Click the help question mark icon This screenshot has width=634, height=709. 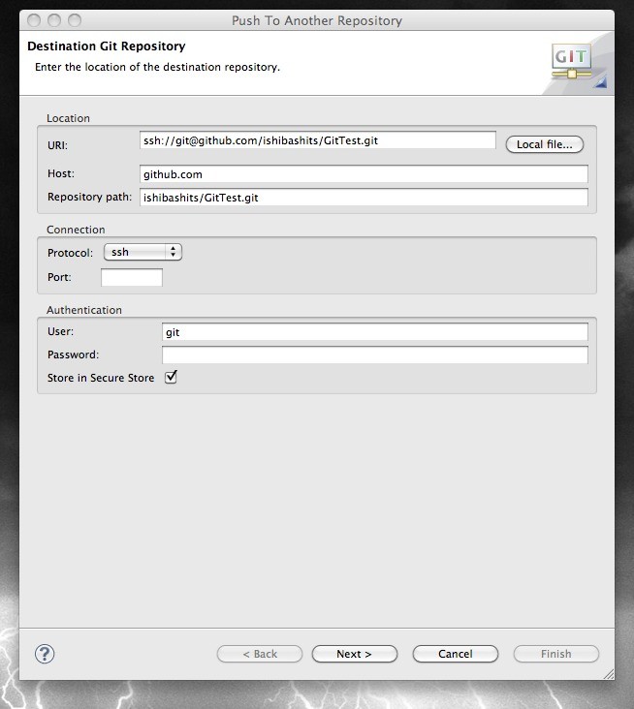45,654
